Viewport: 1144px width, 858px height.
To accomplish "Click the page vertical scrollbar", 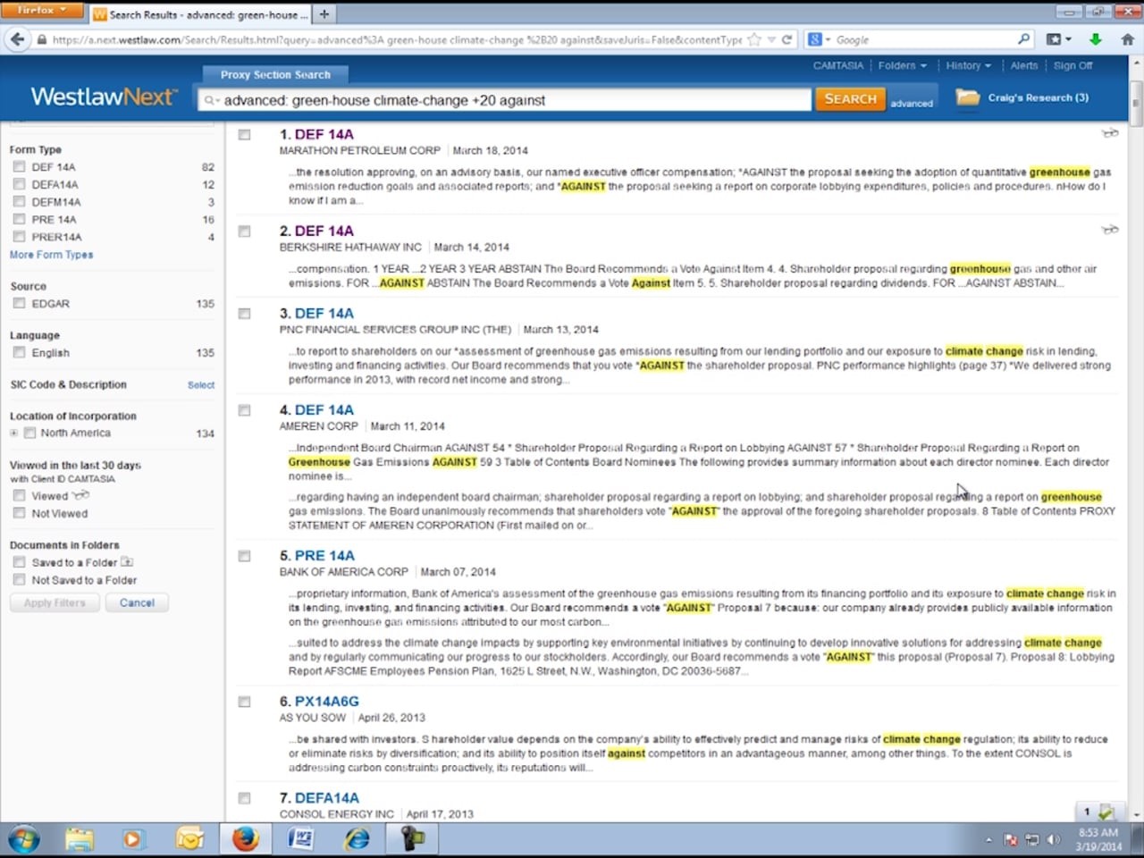I will (1136, 447).
